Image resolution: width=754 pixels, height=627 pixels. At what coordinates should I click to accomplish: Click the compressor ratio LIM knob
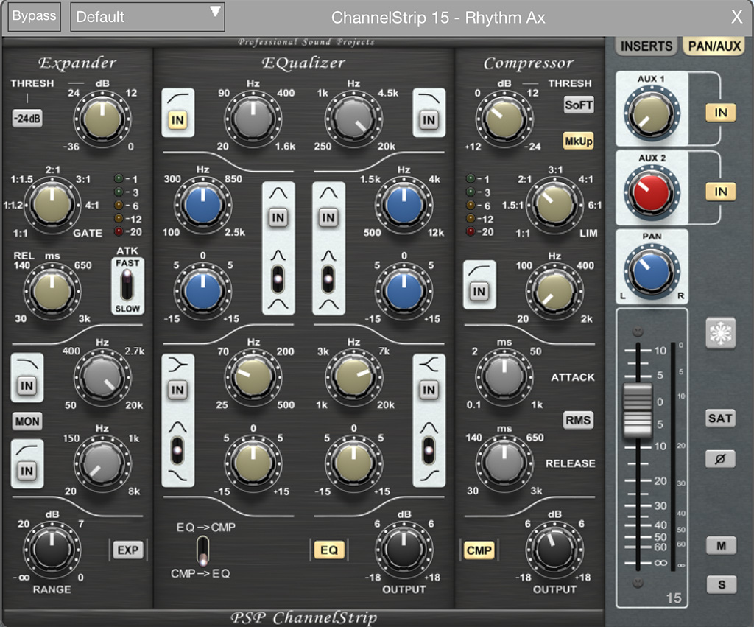554,205
